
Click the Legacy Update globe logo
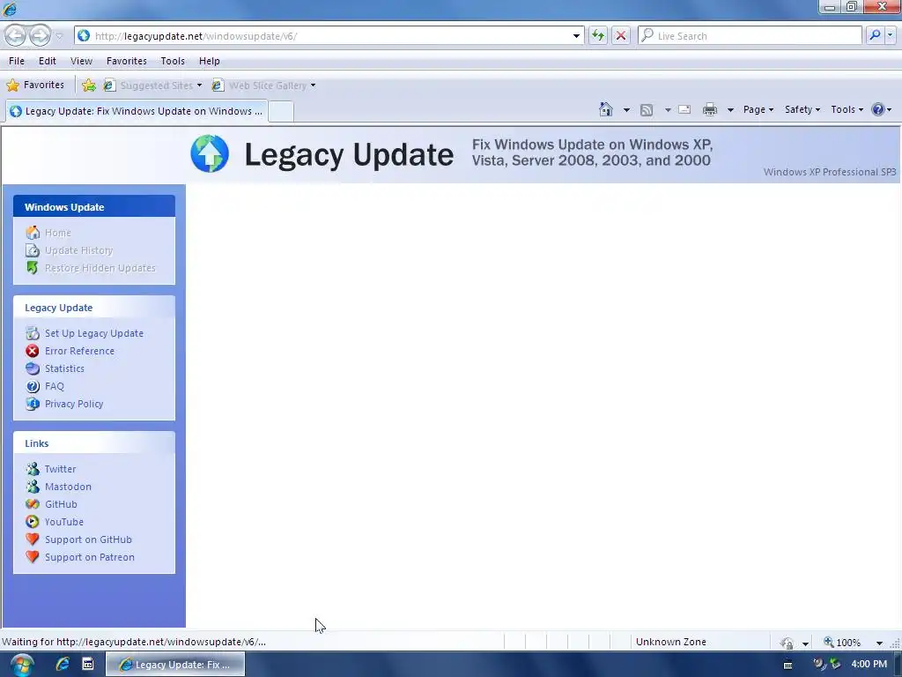pyautogui.click(x=210, y=153)
